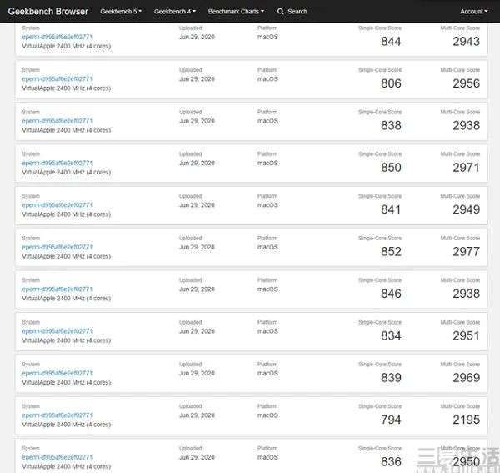Open the eperm result link scoring 844 single-core
Viewport: 500px width, 473px height.
57,37
